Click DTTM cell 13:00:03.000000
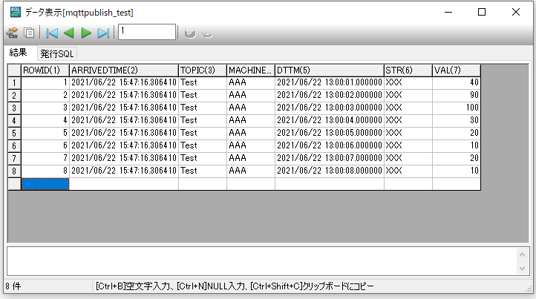 [330, 108]
